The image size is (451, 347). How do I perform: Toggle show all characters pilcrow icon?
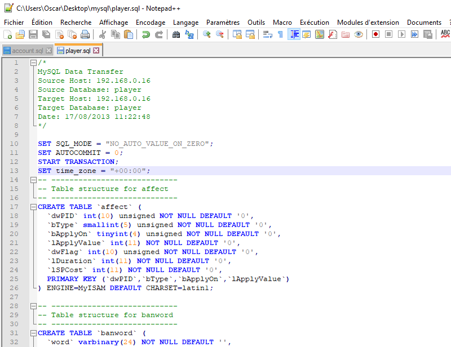coord(280,34)
